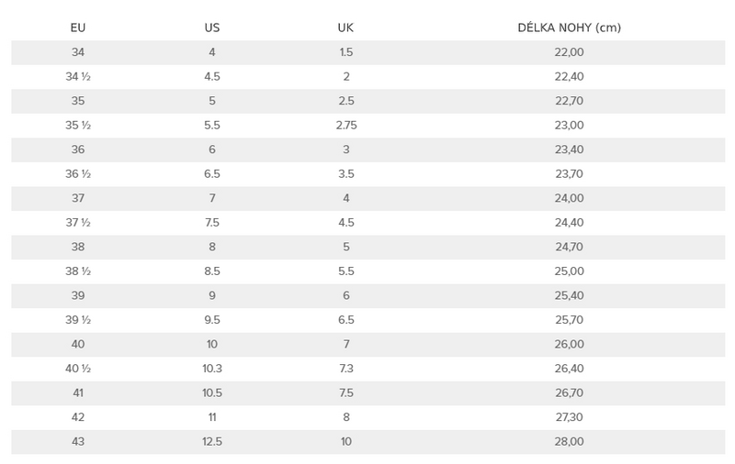The image size is (735, 464).
Task: Select the EU size 34 ½ cell
Action: coord(78,77)
